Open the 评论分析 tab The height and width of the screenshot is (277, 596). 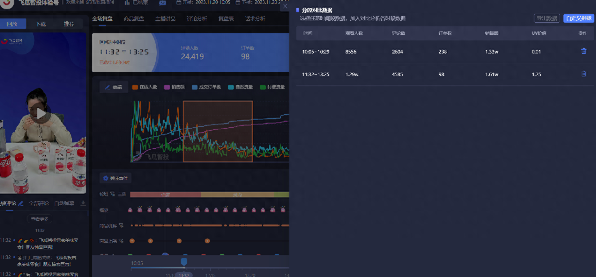pyautogui.click(x=197, y=19)
